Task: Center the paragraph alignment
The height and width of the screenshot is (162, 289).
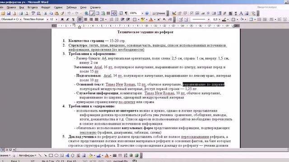Action: (x=85, y=19)
